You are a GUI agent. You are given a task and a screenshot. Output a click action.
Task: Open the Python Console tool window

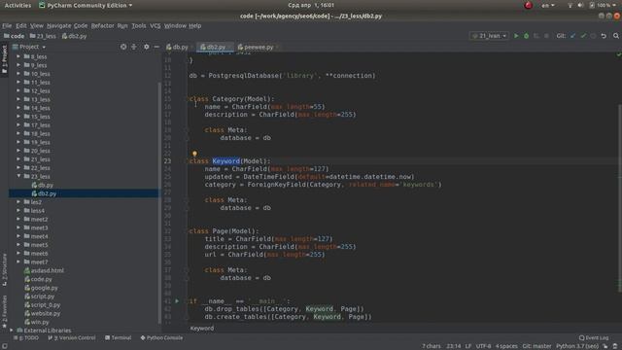[162, 338]
